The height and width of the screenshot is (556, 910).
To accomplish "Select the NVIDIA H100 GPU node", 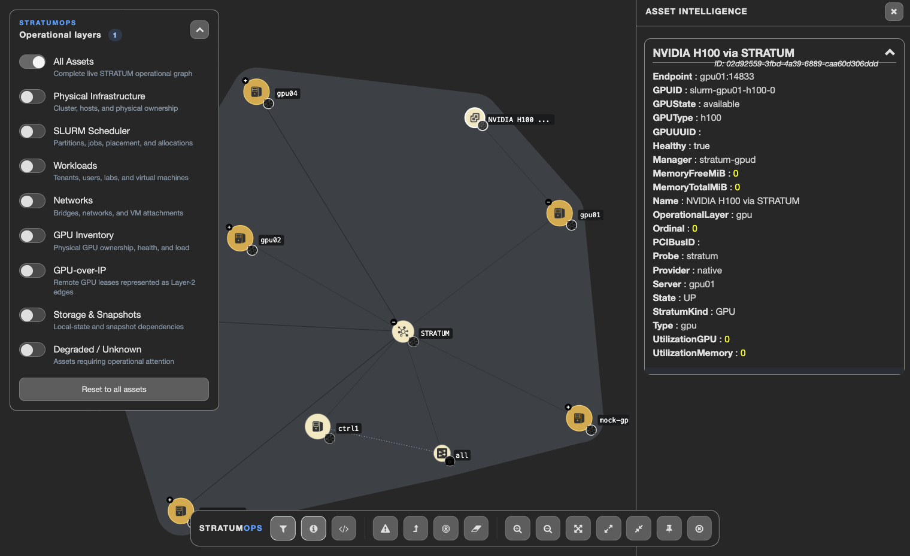I will click(475, 117).
